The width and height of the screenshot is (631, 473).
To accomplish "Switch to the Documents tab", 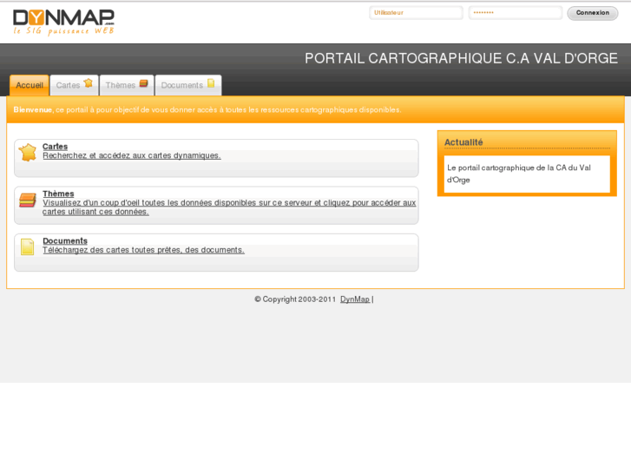I will pos(188,85).
